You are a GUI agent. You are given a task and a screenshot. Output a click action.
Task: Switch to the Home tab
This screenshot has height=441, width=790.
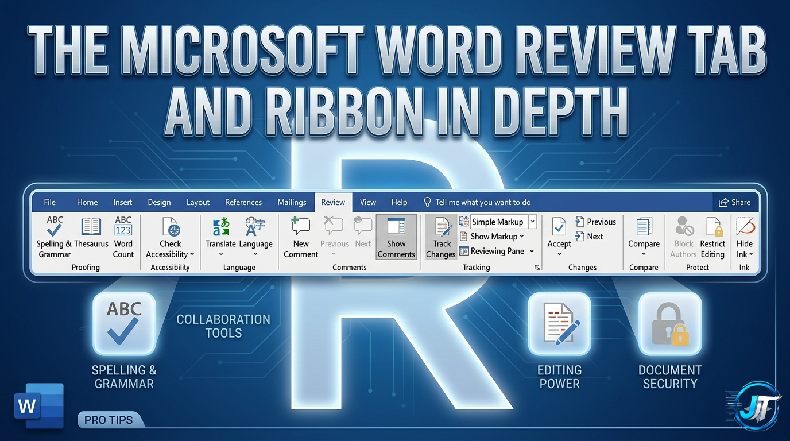click(x=87, y=202)
